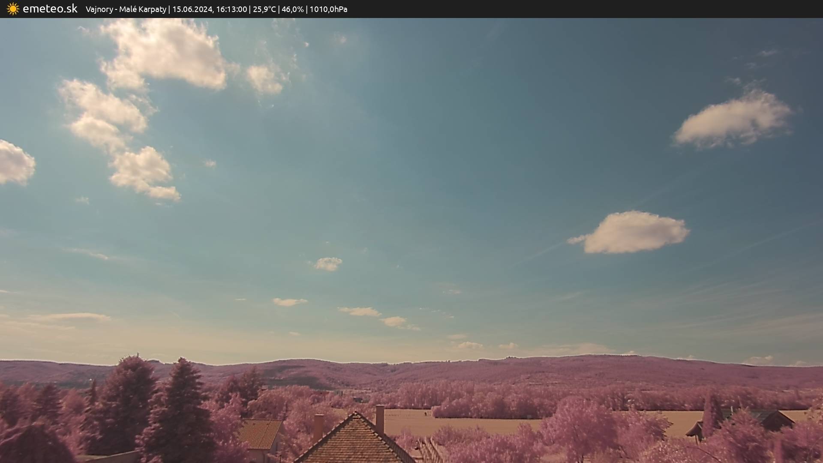Click the 15.06.2024 date text

click(192, 9)
